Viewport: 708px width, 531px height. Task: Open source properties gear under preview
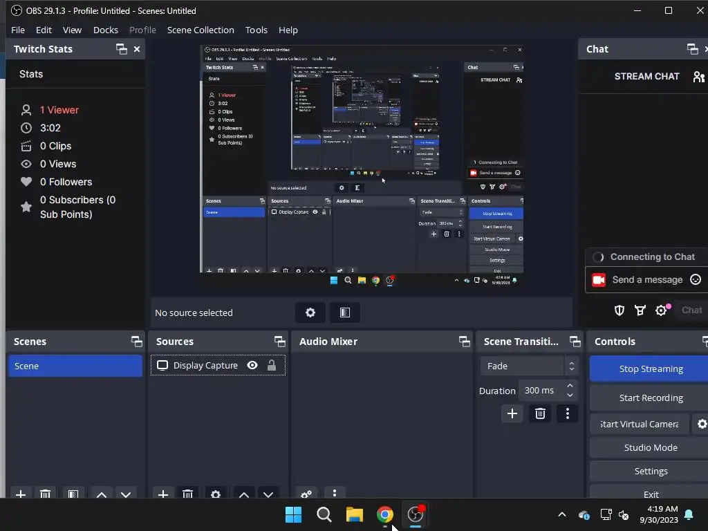[x=310, y=313]
